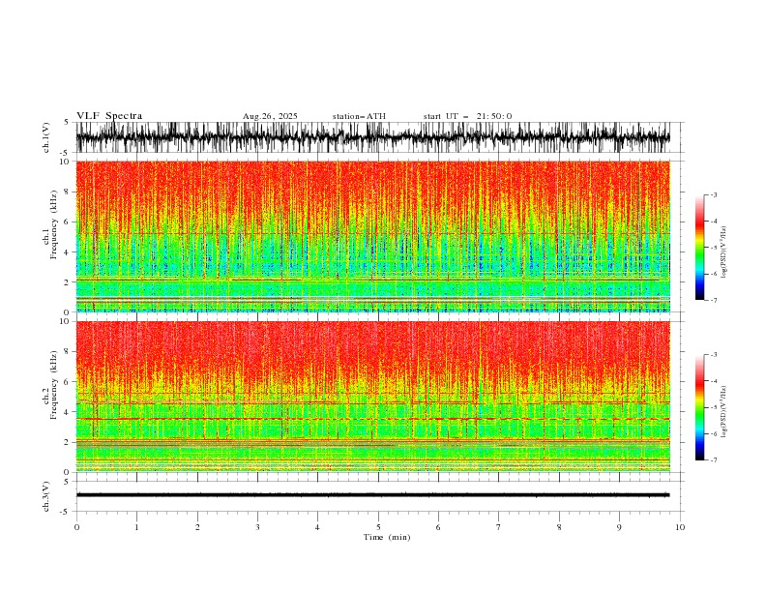Click the ch.2 Frequency (kHz) axis label
Viewport: 766px width, 592px height.
[x=50, y=385]
